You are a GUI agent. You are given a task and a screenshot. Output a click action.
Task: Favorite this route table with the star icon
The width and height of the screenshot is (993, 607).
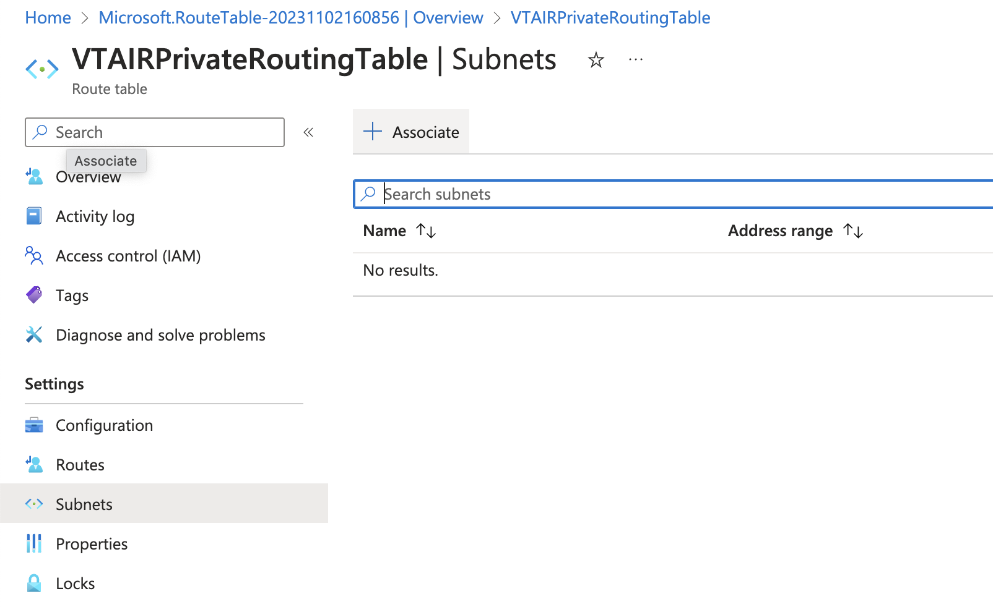(x=596, y=60)
